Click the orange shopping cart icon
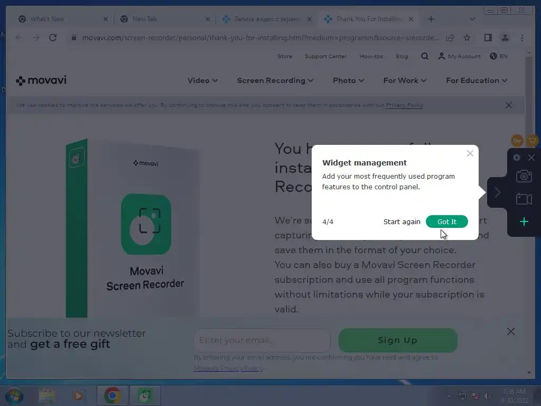This screenshot has height=406, width=541. tap(533, 141)
